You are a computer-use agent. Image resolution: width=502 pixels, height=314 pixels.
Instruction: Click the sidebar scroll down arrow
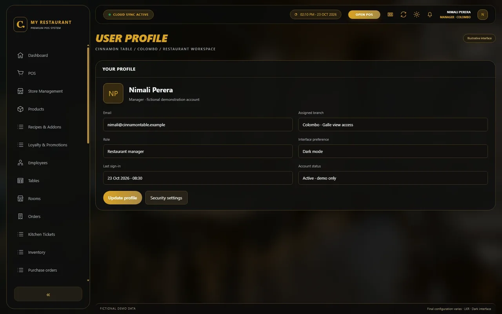pyautogui.click(x=88, y=281)
